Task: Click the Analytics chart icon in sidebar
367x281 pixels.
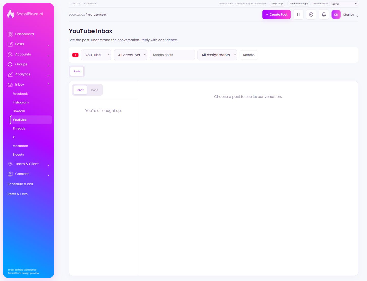Action: [x=10, y=74]
